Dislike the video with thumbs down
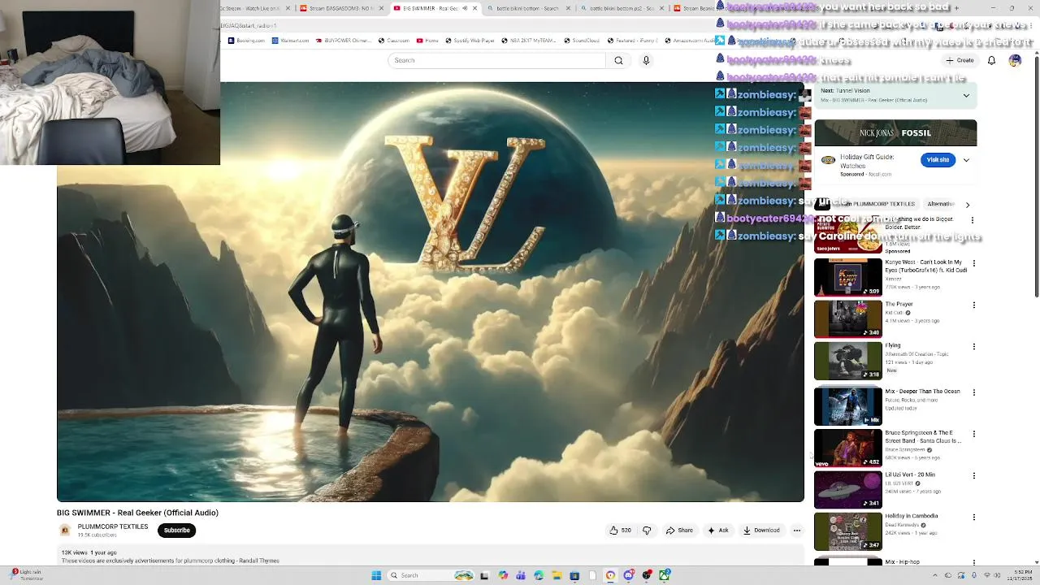1040x585 pixels. (647, 531)
